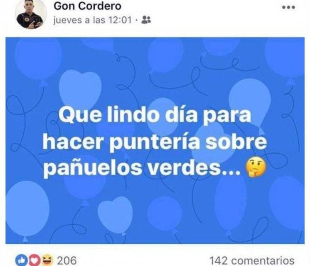Image resolution: width=310 pixels, height=266 pixels.
Task: Open the 142 comentarios link
Action: click(252, 261)
